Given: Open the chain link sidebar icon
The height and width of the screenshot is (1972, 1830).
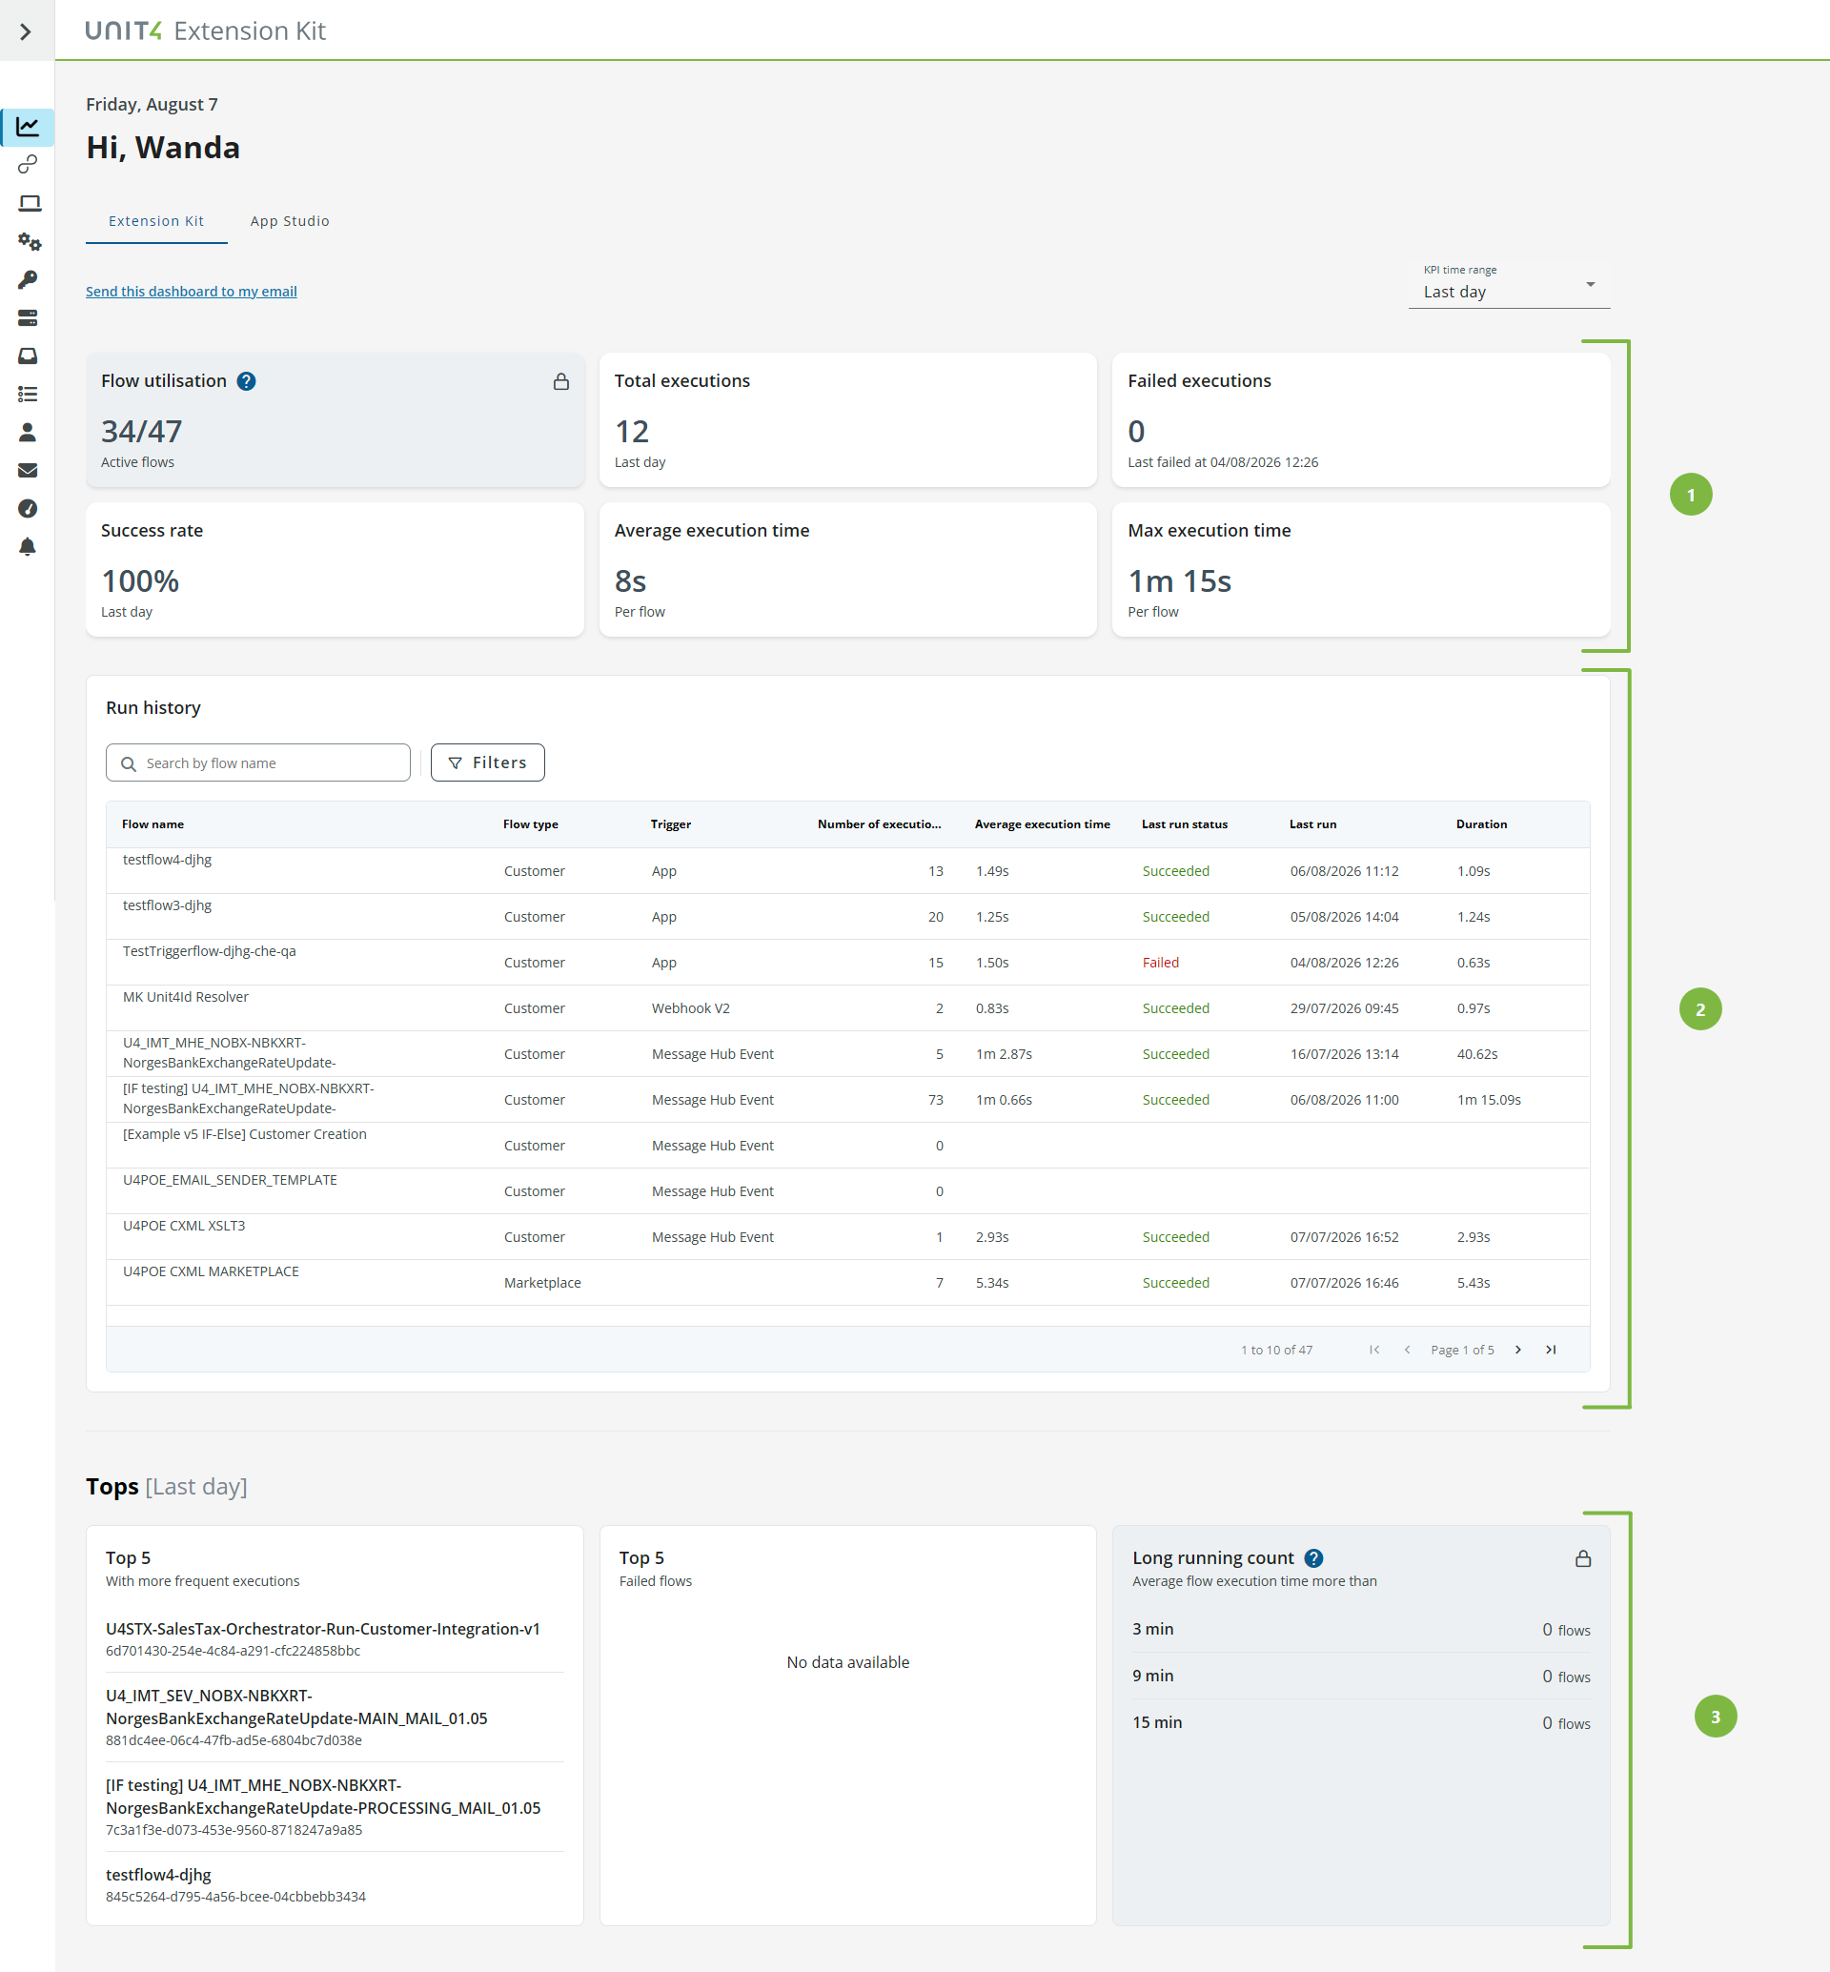Looking at the screenshot, I should click(x=28, y=165).
